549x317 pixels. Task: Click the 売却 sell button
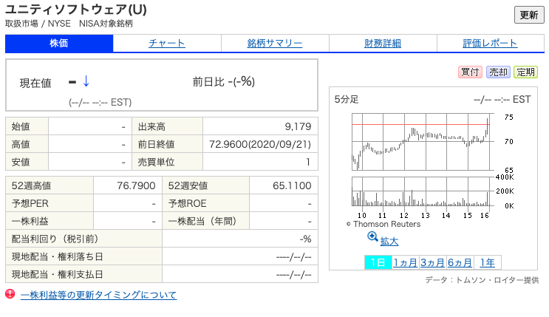click(x=498, y=72)
